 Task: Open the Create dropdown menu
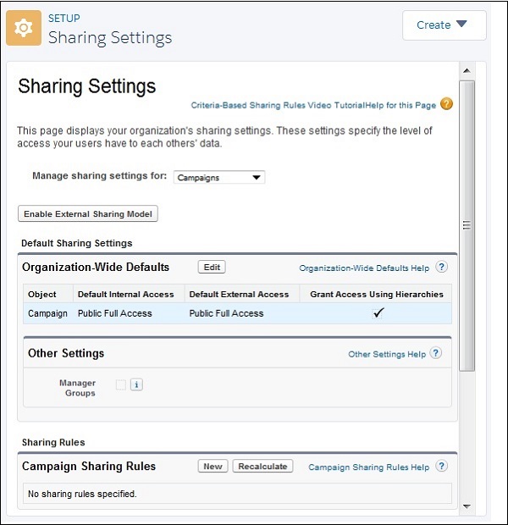(444, 25)
